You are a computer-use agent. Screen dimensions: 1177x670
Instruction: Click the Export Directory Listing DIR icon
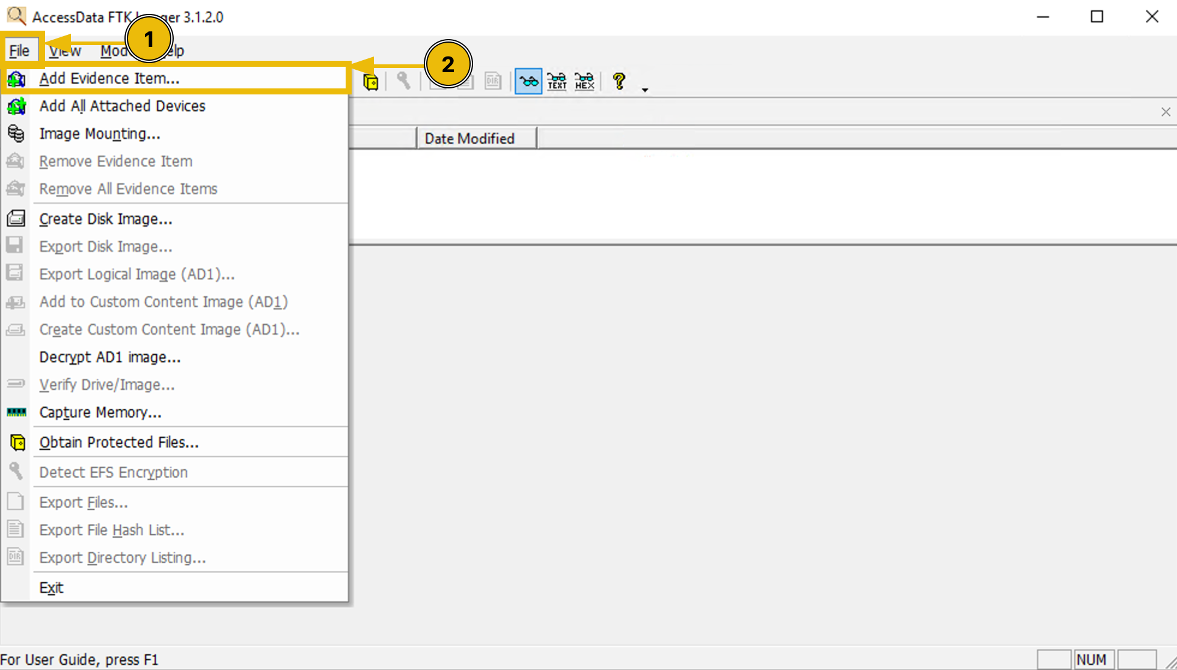click(x=16, y=556)
